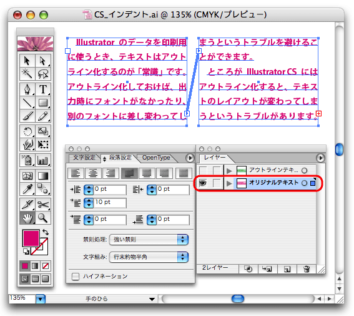The image size is (354, 316).
Task: Select the Warp tool
Action: coord(27,145)
